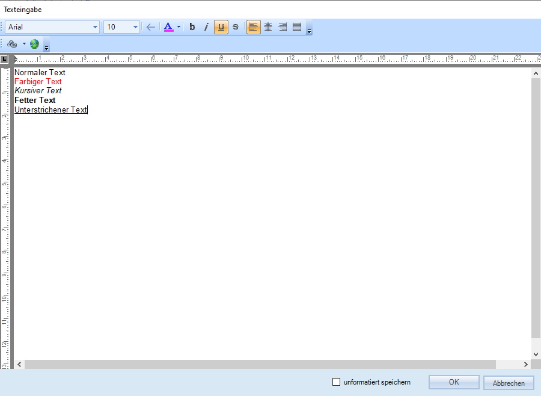The image size is (541, 396).
Task: Open the first toolbar's overflow options
Action: pos(310,31)
